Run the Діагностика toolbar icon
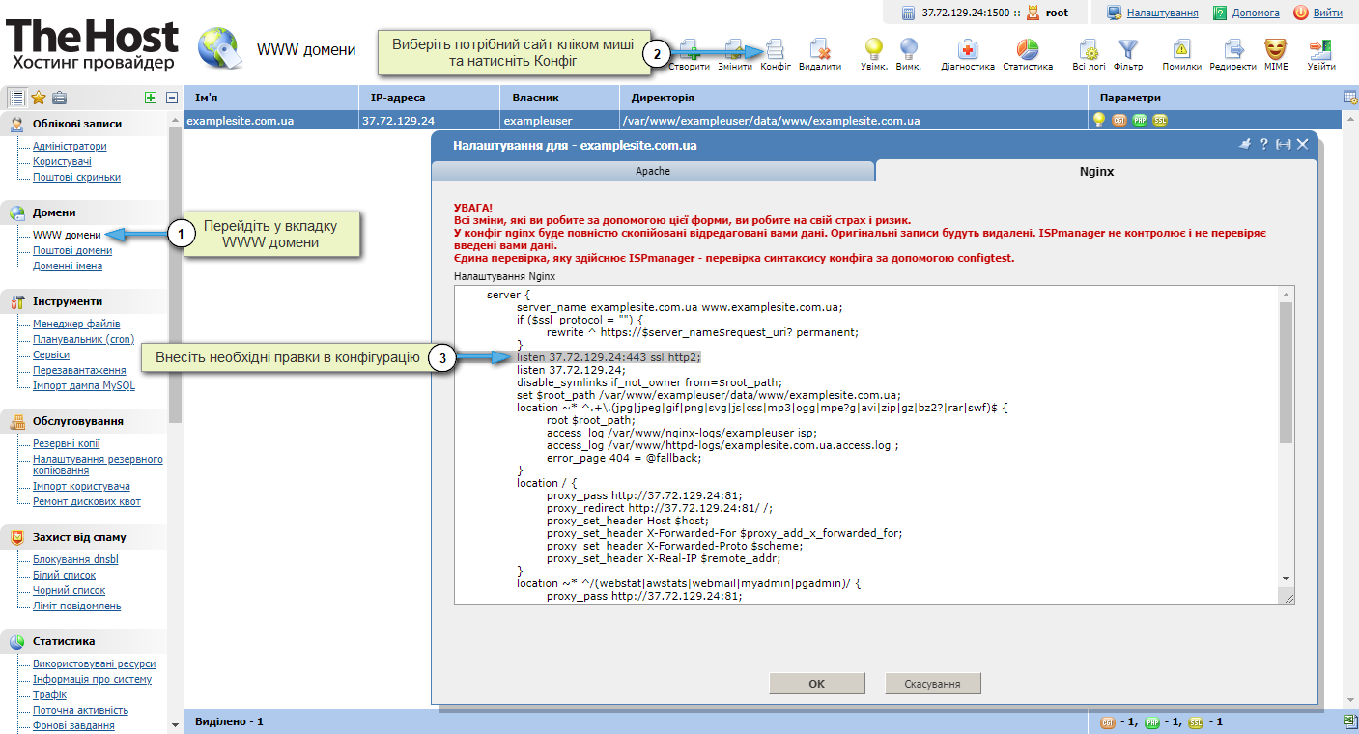This screenshot has width=1359, height=734. click(x=968, y=47)
